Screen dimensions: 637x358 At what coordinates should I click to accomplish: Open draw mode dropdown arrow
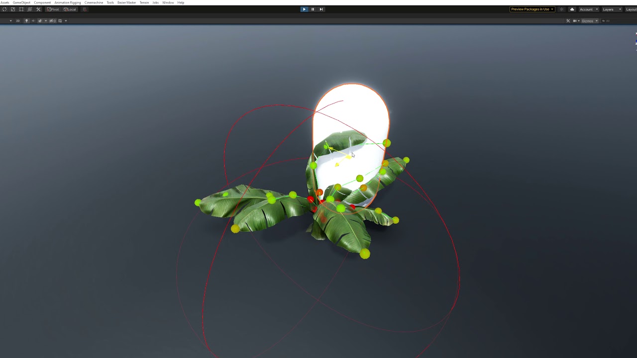(10, 21)
